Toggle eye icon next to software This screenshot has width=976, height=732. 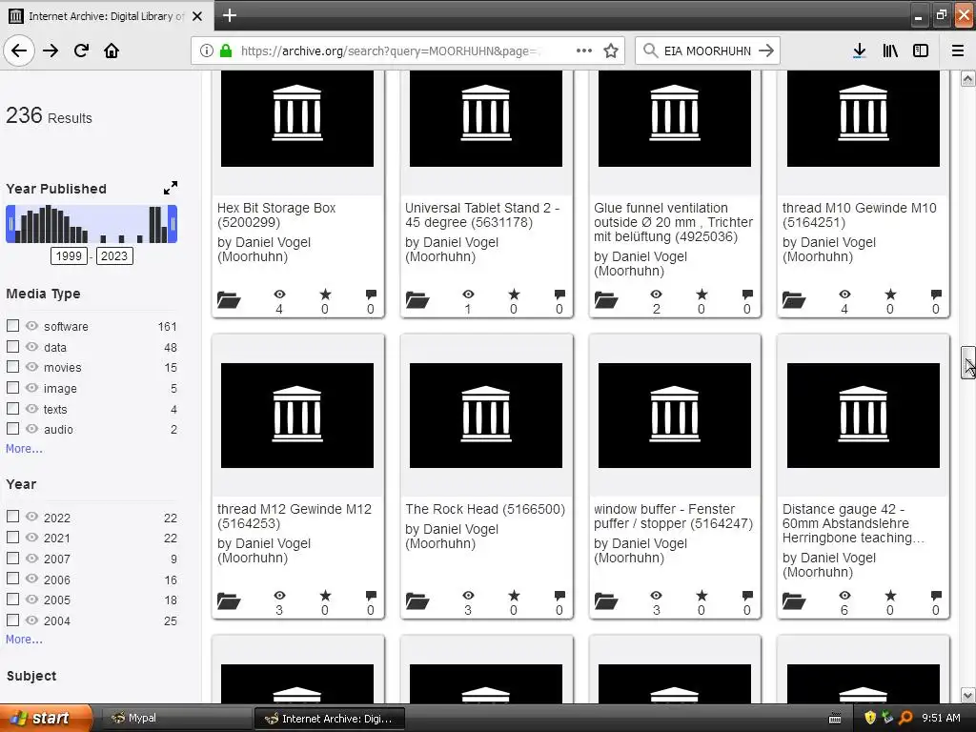click(31, 326)
